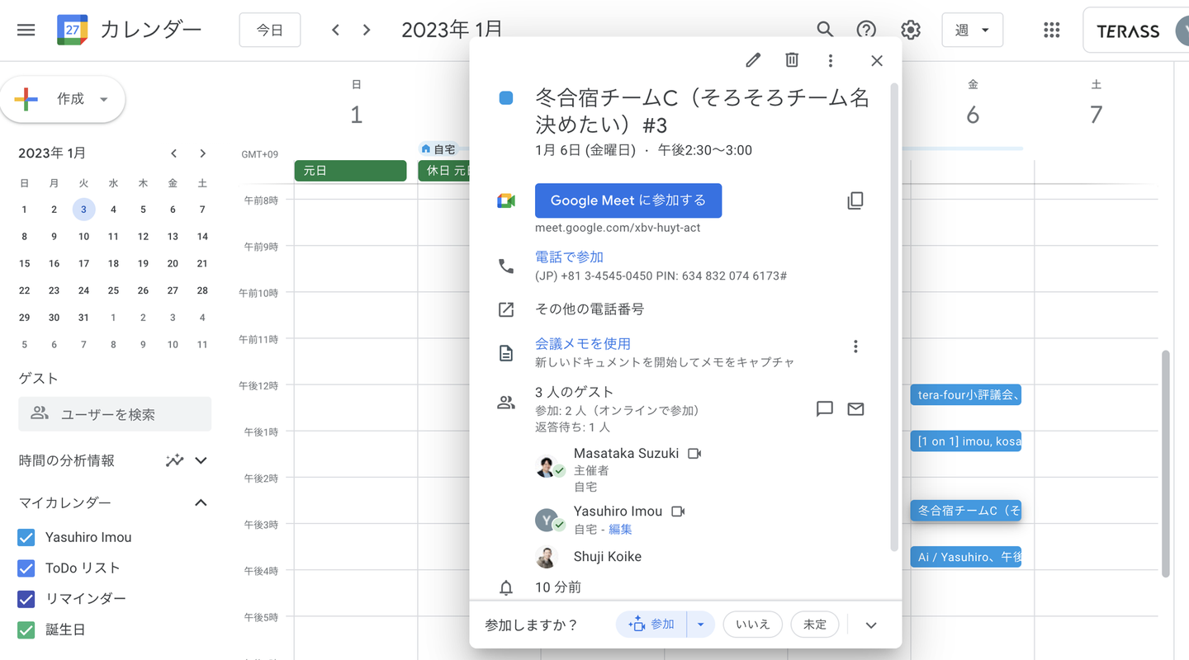The height and width of the screenshot is (660, 1189).
Task: Click Yasuhiro Imou guest avatar
Action: (x=547, y=520)
